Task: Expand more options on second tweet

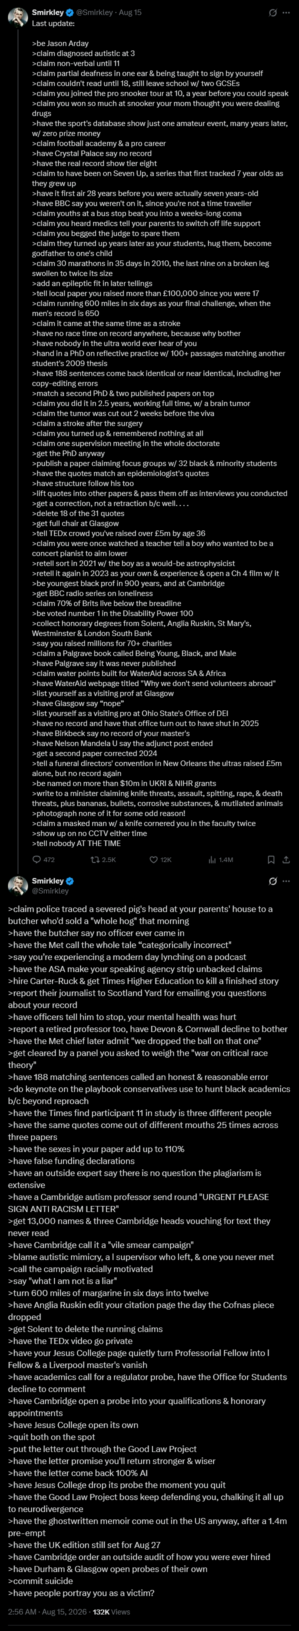Action: point(285,880)
